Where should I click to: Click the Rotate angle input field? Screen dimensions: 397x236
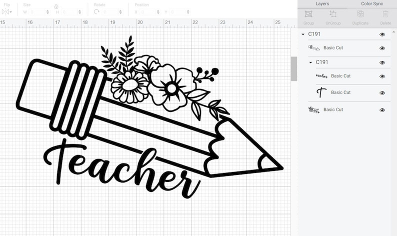coord(109,12)
